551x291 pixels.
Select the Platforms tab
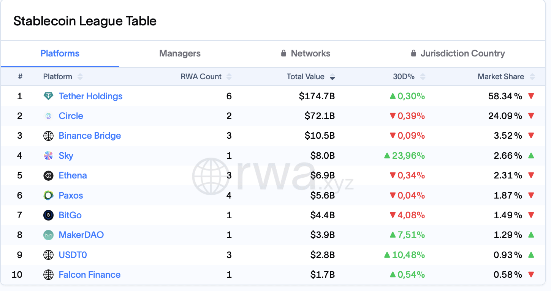(60, 54)
